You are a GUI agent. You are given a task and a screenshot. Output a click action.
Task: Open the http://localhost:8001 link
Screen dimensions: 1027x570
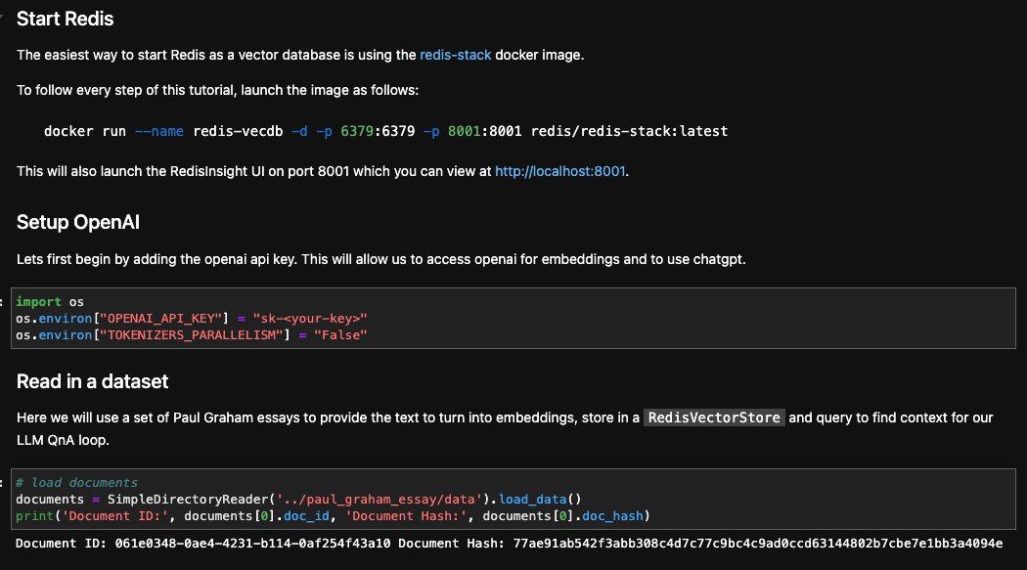click(560, 171)
